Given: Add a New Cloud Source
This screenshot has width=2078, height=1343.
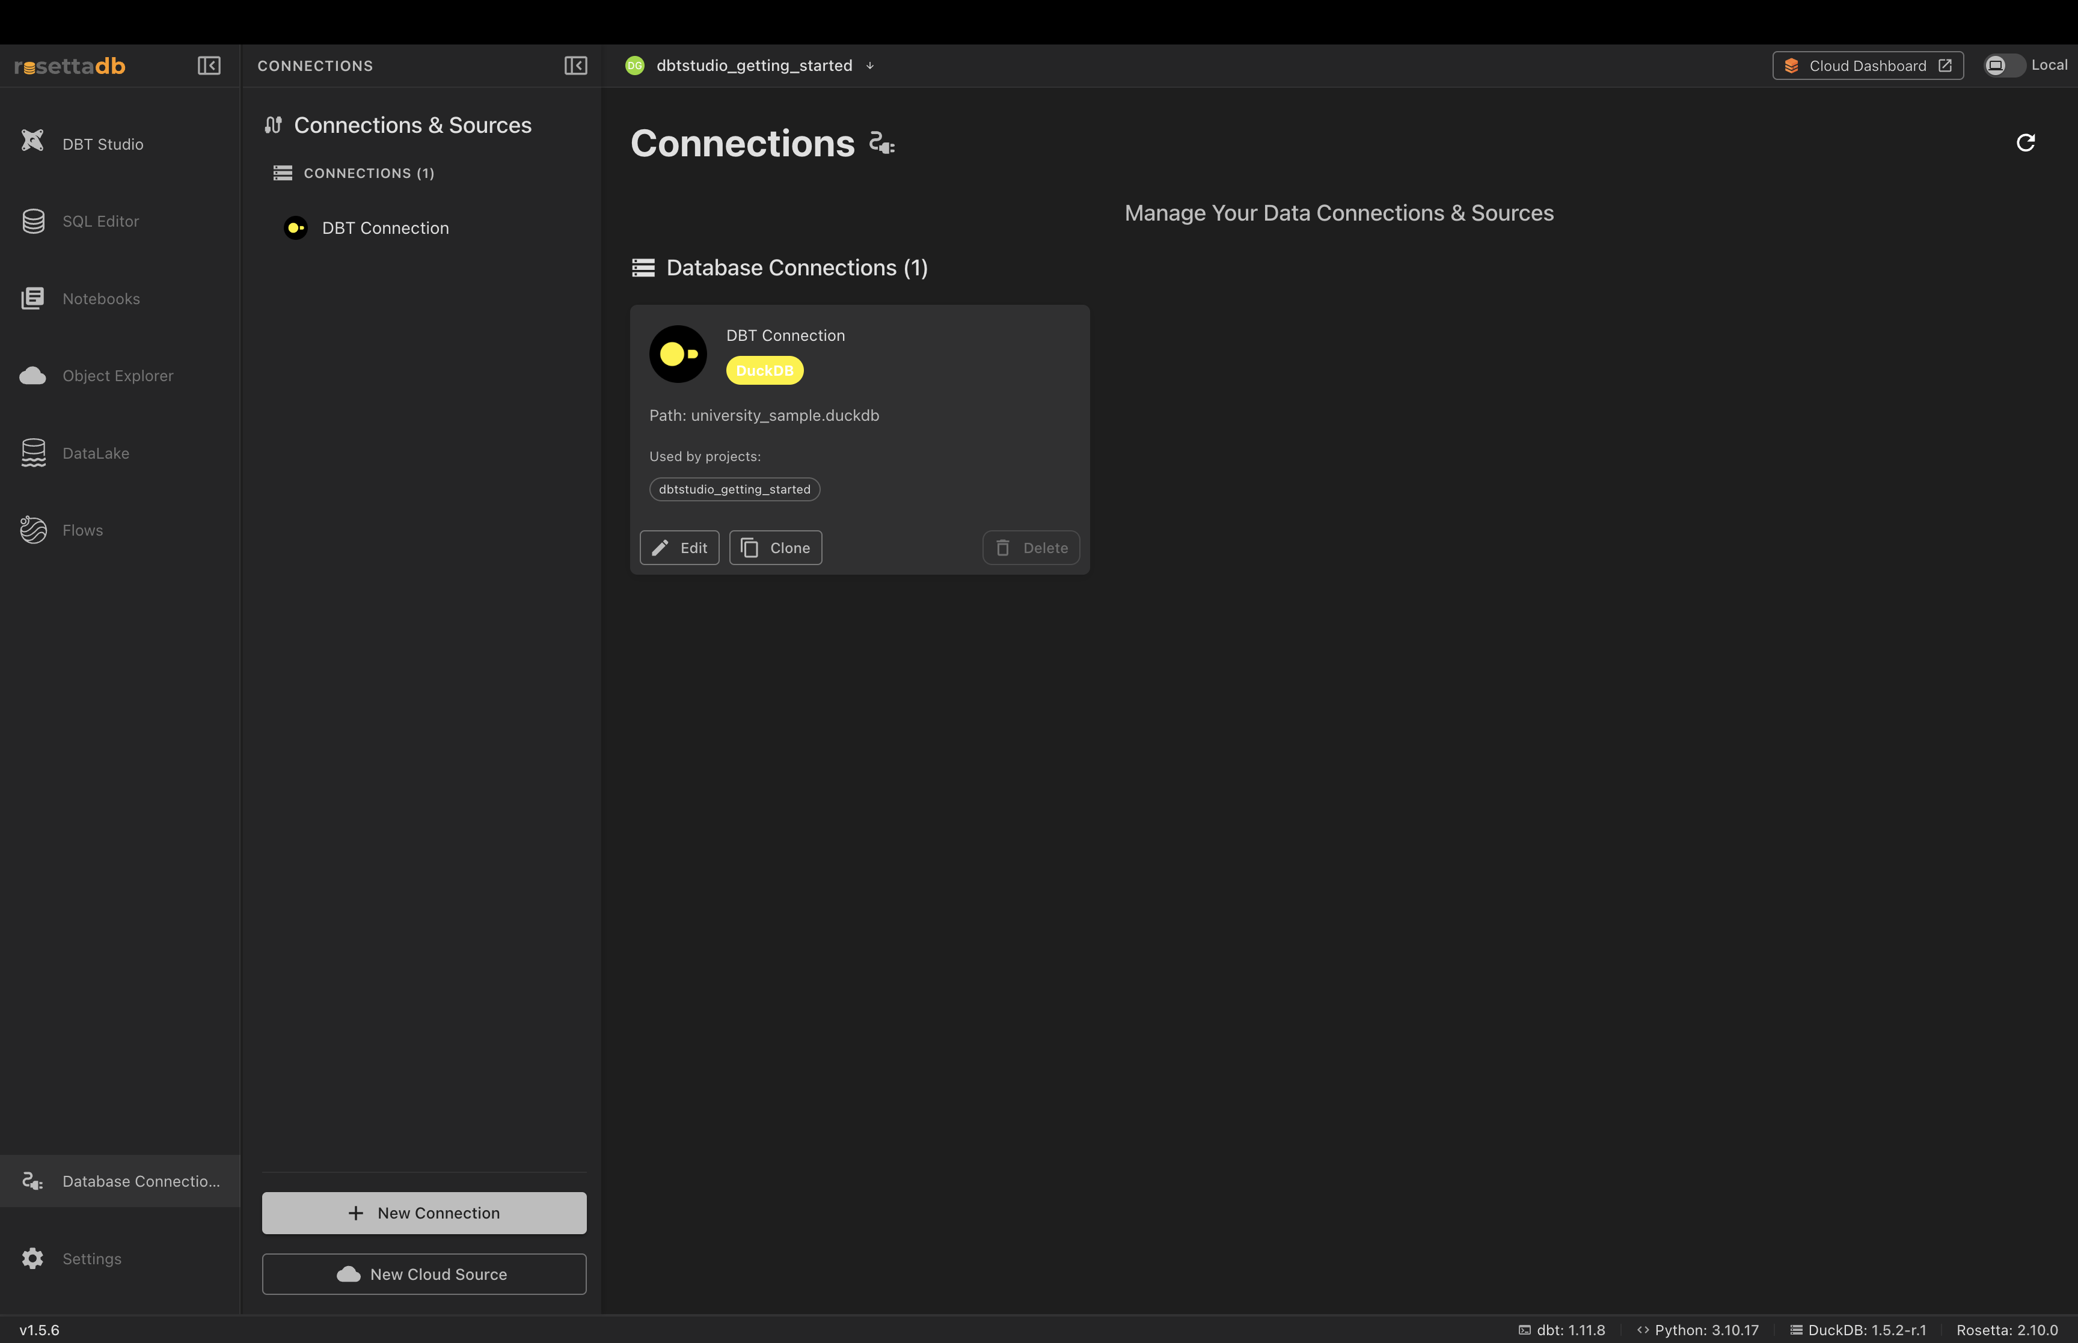Looking at the screenshot, I should pyautogui.click(x=424, y=1274).
